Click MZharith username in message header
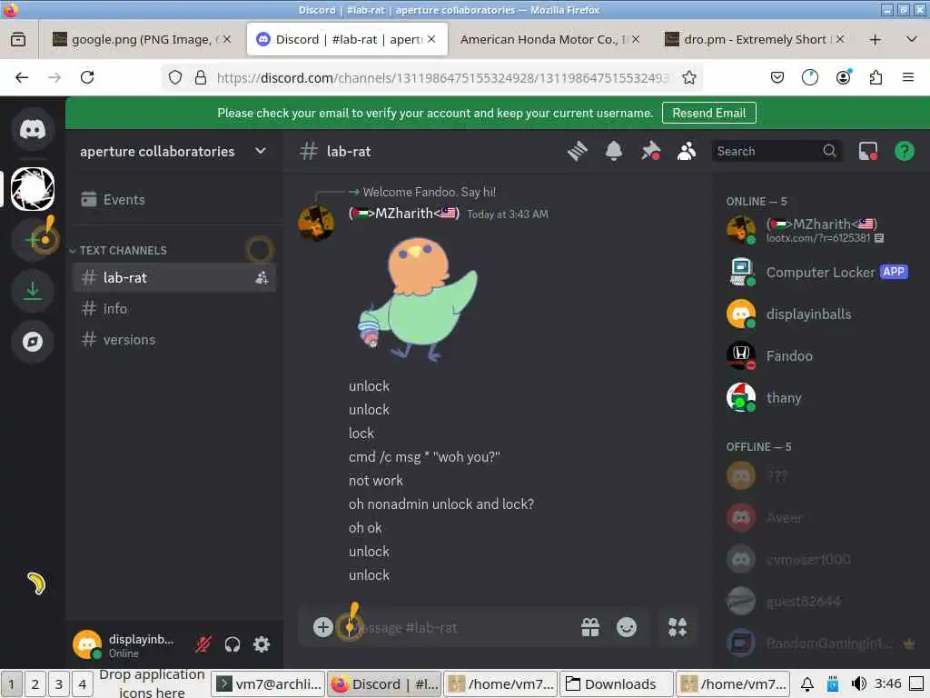Screen dimensions: 930x698 404,214
